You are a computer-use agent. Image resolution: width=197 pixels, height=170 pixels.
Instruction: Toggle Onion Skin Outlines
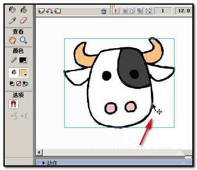[x=131, y=11]
